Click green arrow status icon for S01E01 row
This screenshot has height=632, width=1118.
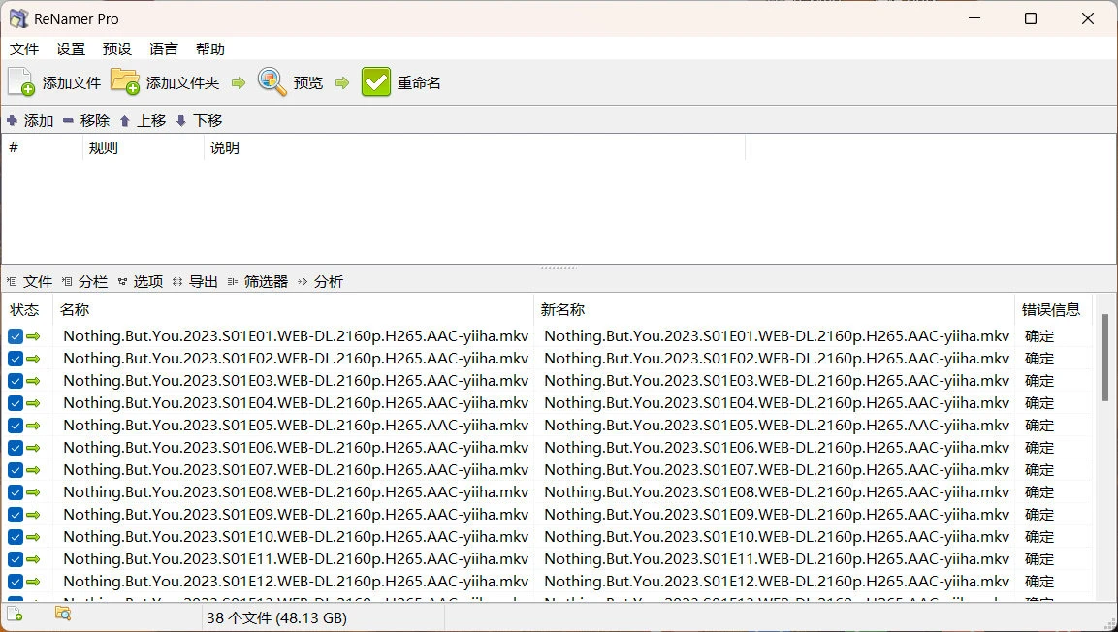pyautogui.click(x=33, y=336)
